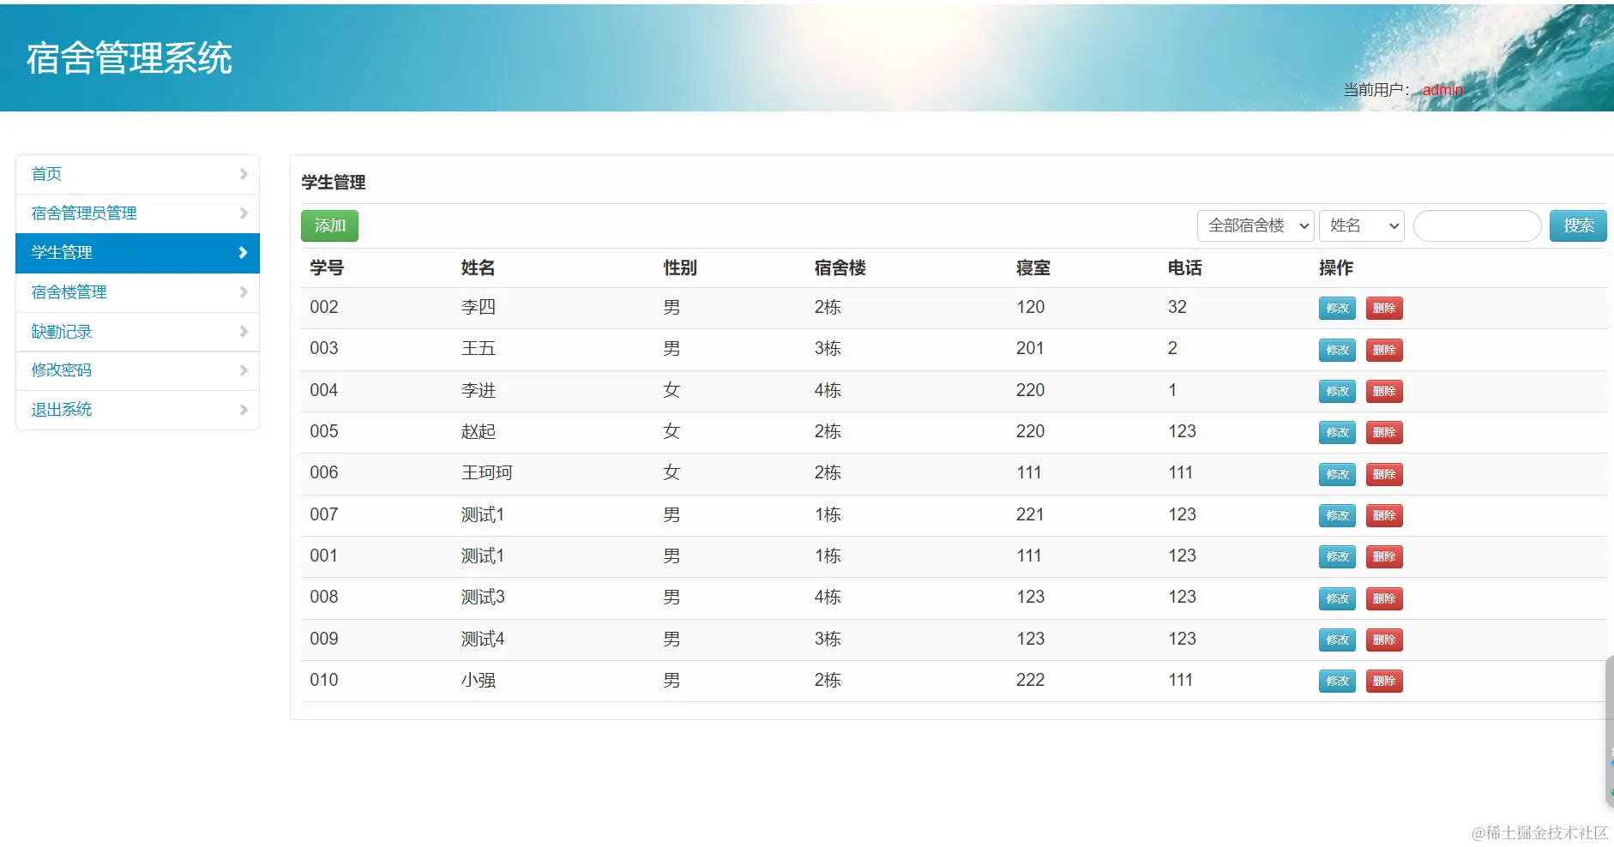The width and height of the screenshot is (1614, 847).
Task: Click 修改 for student 002 李四
Action: coord(1337,309)
